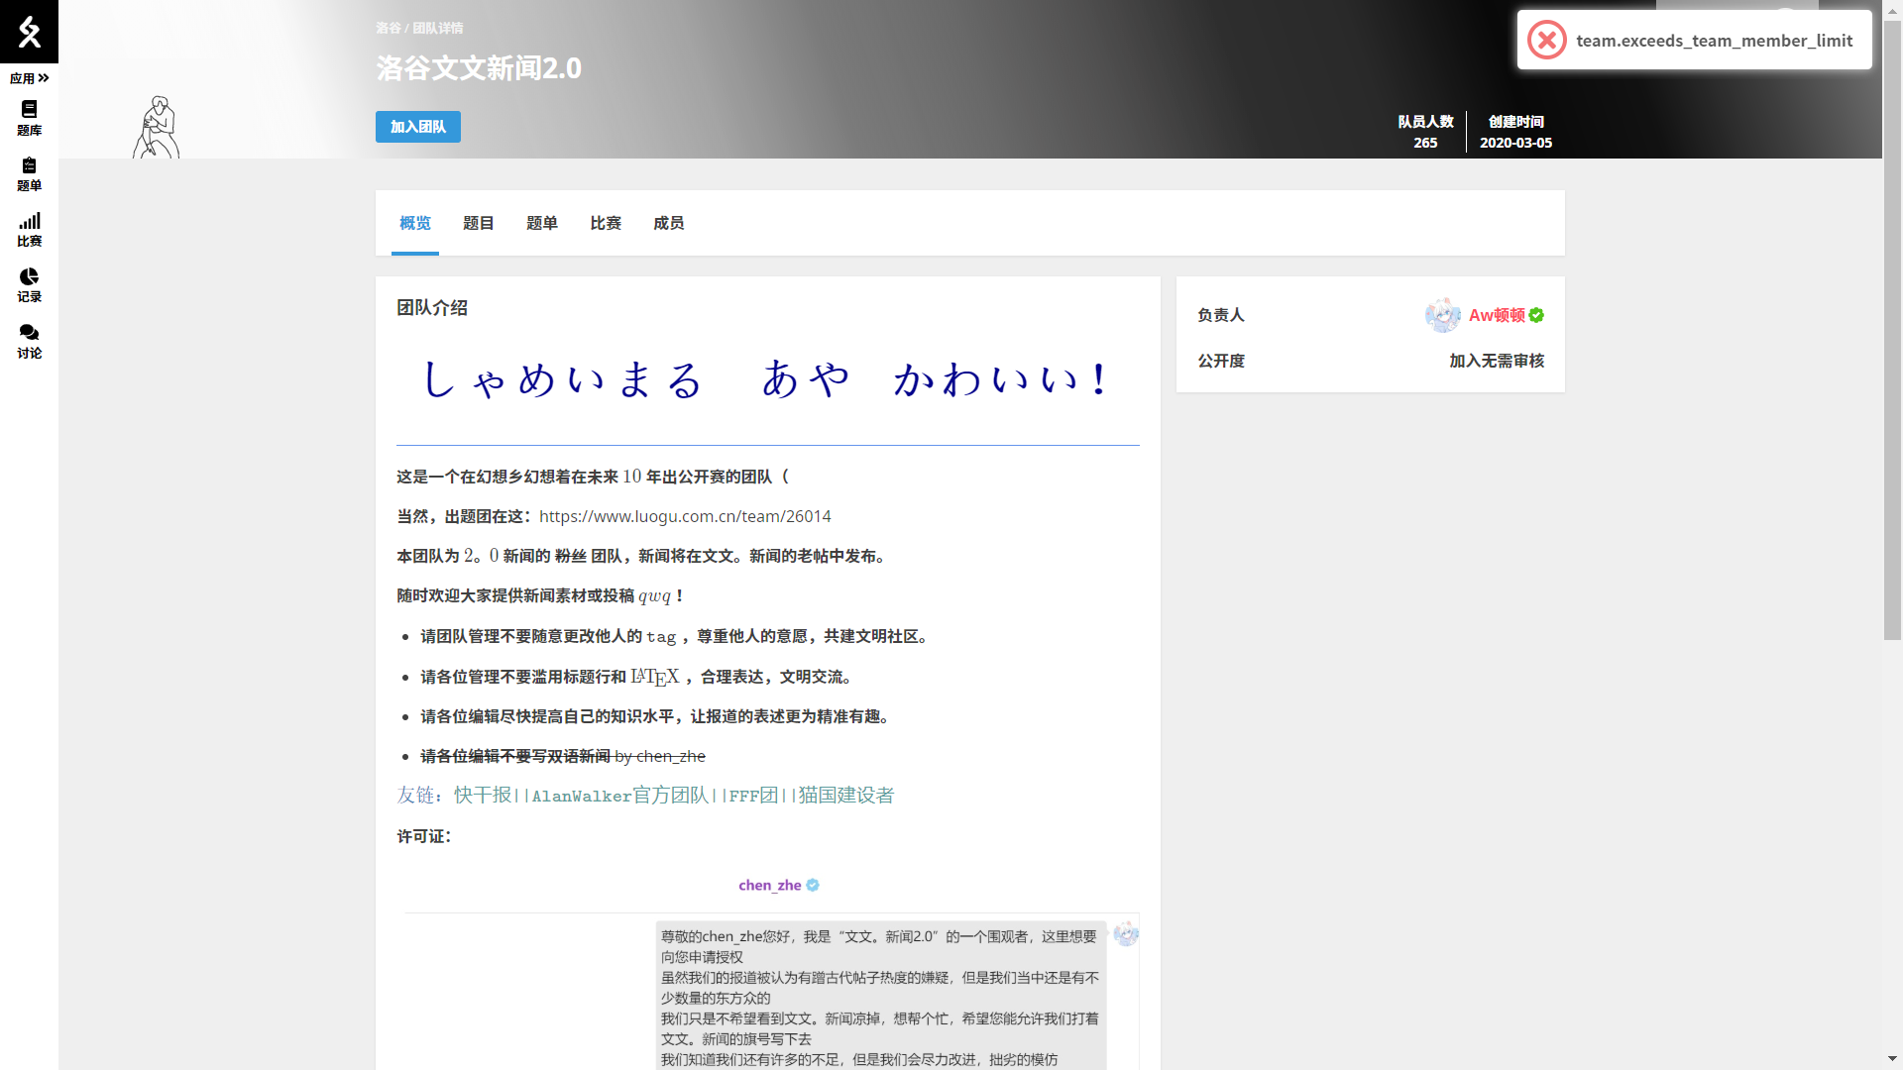Image resolution: width=1903 pixels, height=1070 pixels.
Task: Open the luogu.com.cn/team/26014 link
Action: 685,516
